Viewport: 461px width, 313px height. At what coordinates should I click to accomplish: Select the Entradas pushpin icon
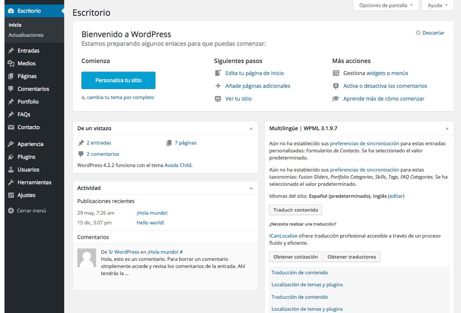pyautogui.click(x=11, y=50)
